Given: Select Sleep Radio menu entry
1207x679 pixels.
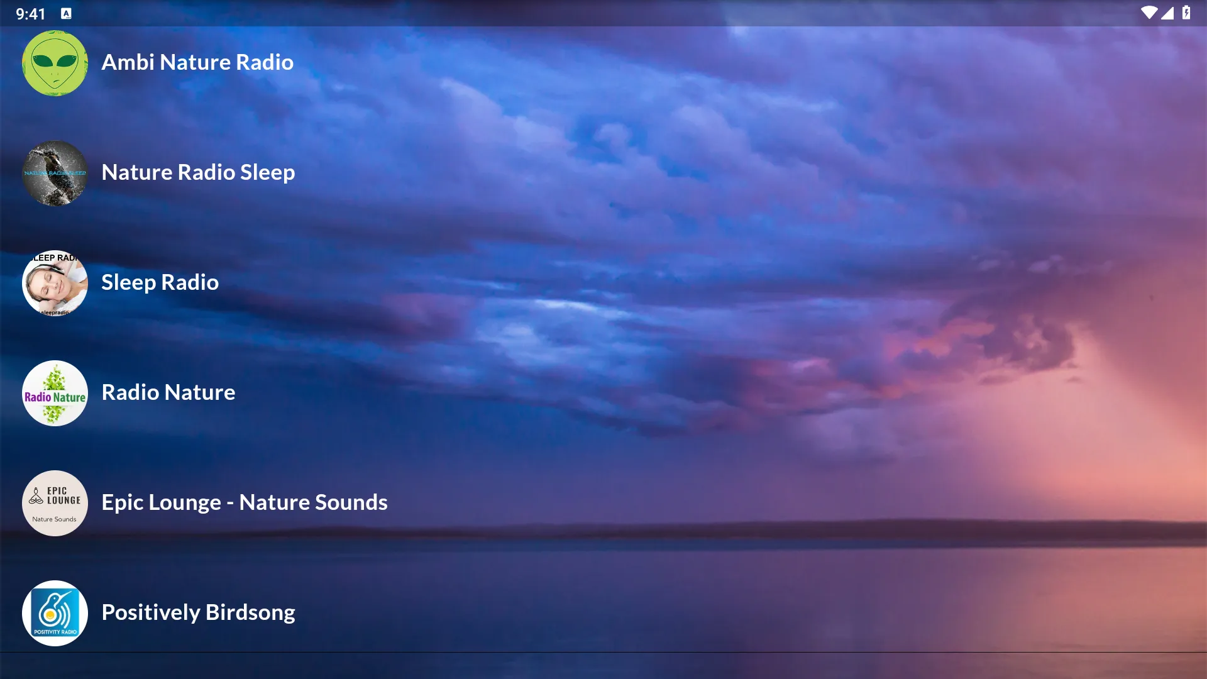Looking at the screenshot, I should coord(159,281).
